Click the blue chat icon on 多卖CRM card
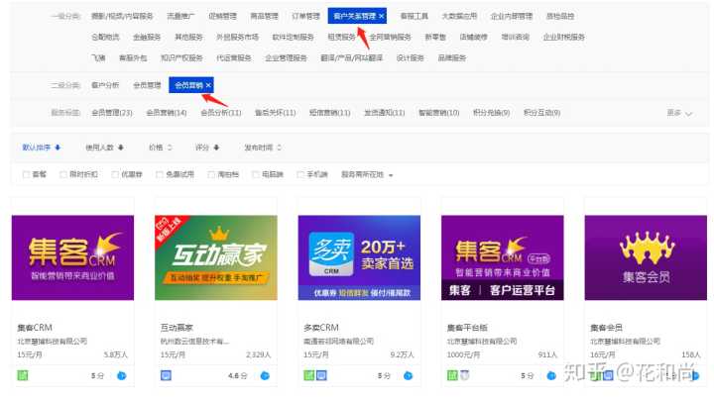Image resolution: width=714 pixels, height=401 pixels. coord(409,375)
